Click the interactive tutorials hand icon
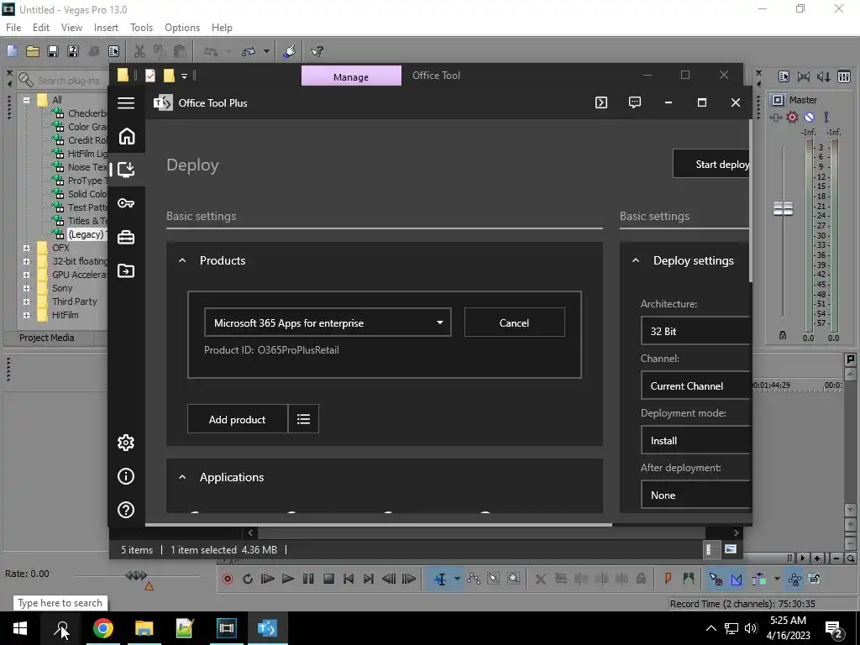Image resolution: width=860 pixels, height=645 pixels. coord(290,51)
